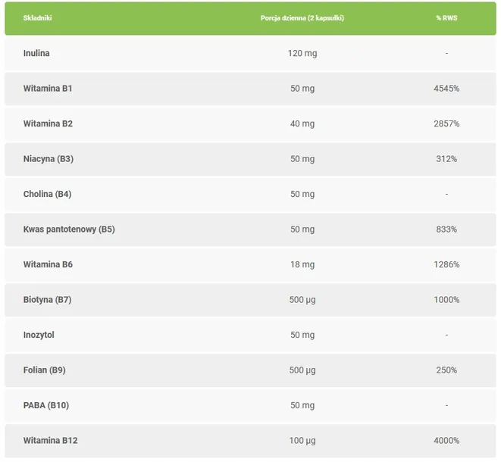Click the Składniki column header
501x462 pixels.
37,18
